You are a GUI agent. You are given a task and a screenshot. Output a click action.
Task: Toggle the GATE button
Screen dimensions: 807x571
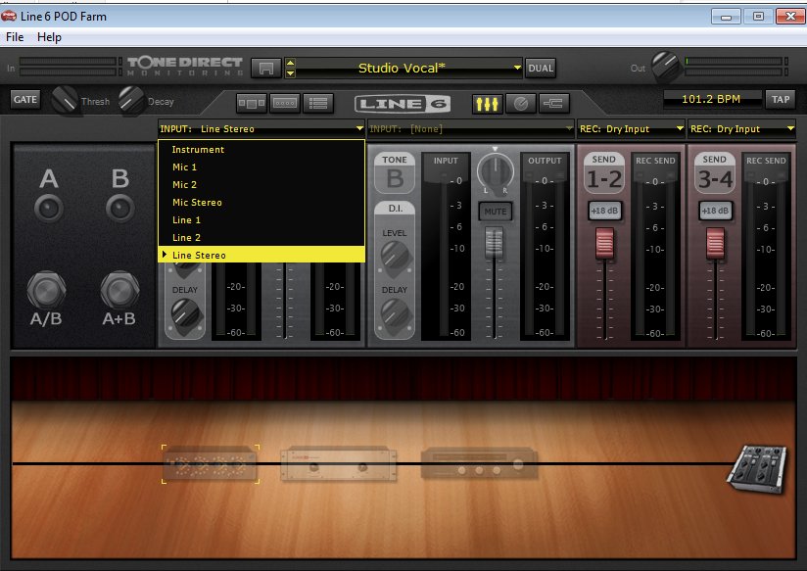pyautogui.click(x=24, y=99)
